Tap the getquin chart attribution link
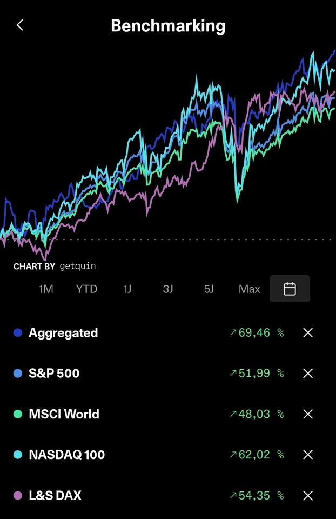The height and width of the screenshot is (519, 336). pos(78,266)
